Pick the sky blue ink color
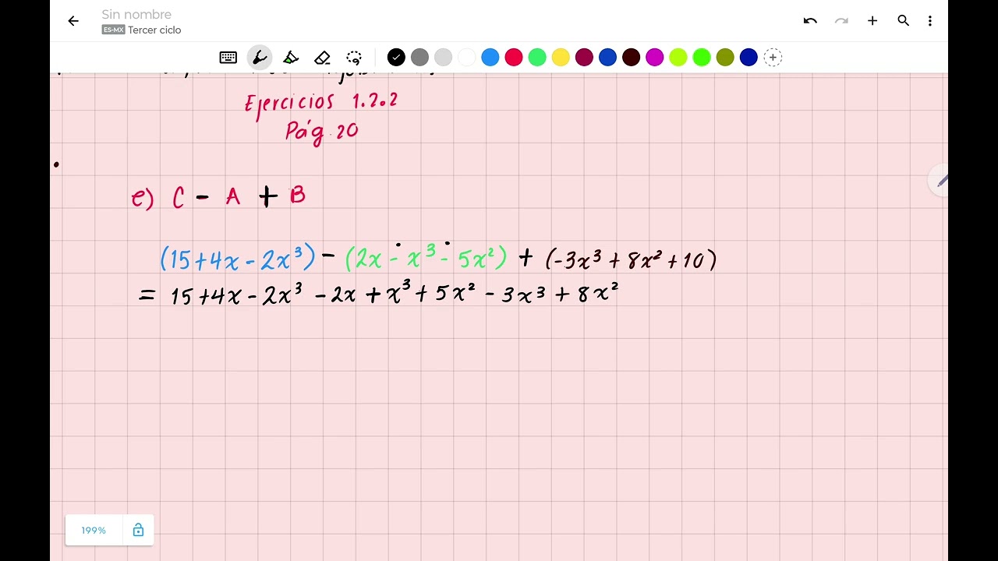998x561 pixels. point(490,57)
